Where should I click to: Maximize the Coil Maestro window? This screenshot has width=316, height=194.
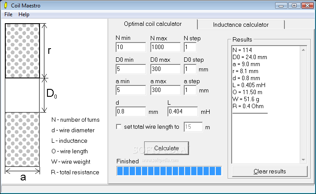(294, 5)
